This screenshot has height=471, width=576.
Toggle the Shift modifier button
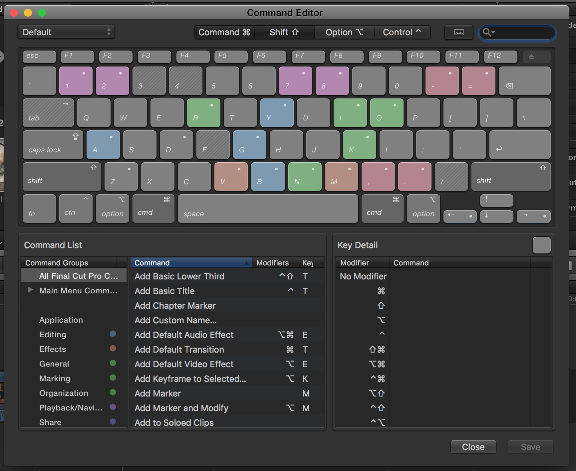[284, 32]
